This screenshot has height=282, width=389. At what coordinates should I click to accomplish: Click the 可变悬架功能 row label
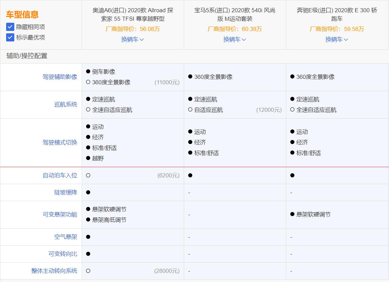point(60,214)
